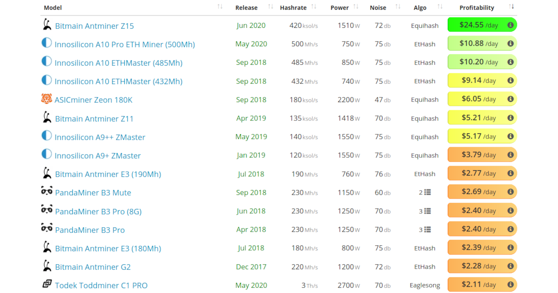Click the Hashrate column header label
558x293 pixels.
(293, 8)
